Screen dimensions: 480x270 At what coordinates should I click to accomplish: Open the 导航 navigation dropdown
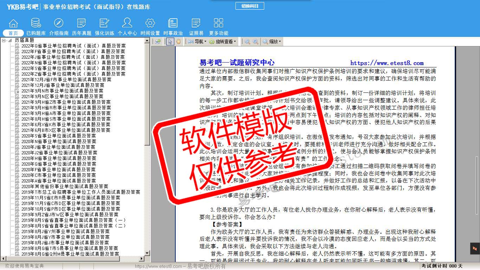point(196,41)
